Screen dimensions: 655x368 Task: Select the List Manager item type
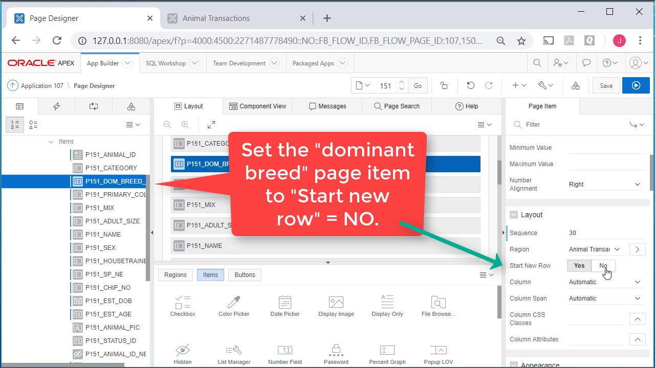click(x=234, y=355)
